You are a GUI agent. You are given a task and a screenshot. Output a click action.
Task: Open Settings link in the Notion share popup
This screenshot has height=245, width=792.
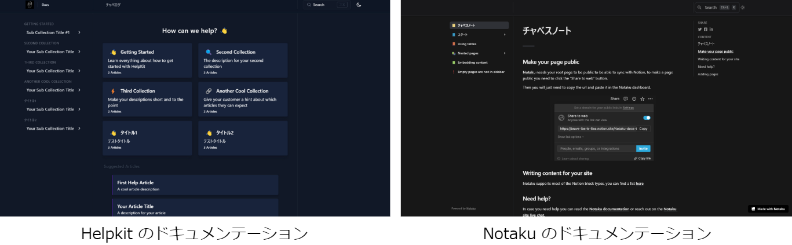(x=628, y=108)
